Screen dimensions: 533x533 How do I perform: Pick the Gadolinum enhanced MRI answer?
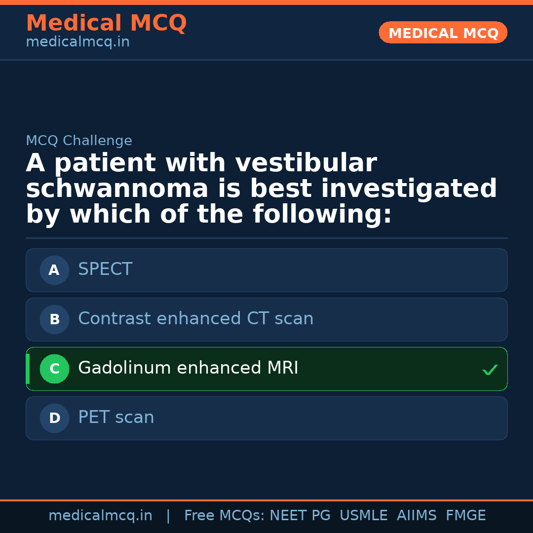click(x=188, y=368)
